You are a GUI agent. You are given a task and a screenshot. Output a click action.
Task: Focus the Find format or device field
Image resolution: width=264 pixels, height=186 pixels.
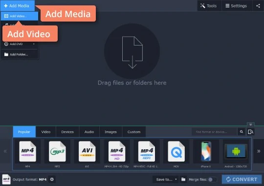(x=215, y=132)
